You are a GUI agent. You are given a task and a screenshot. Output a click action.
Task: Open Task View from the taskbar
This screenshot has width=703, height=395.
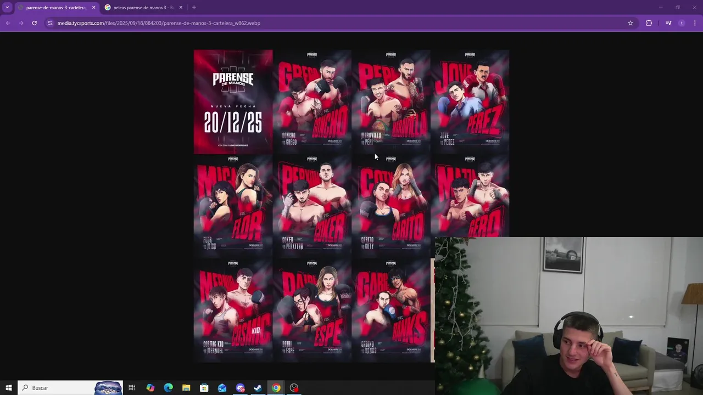point(132,388)
